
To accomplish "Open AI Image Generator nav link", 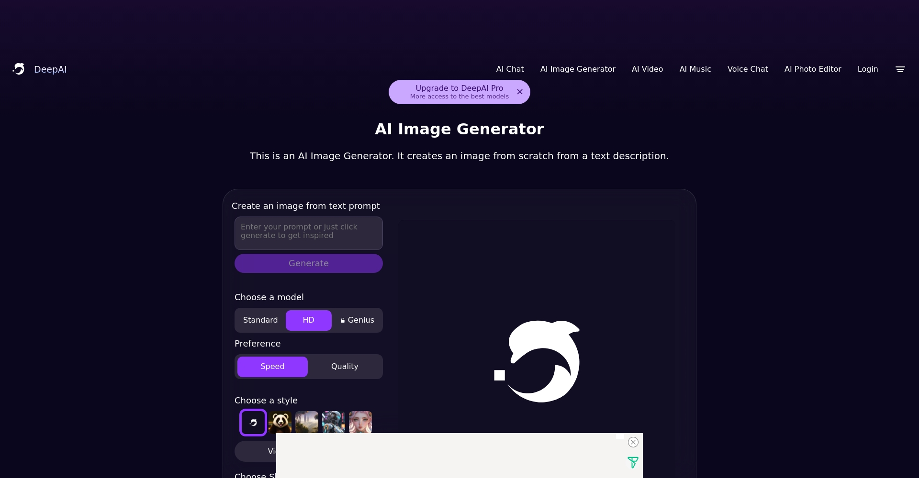I will [x=578, y=69].
